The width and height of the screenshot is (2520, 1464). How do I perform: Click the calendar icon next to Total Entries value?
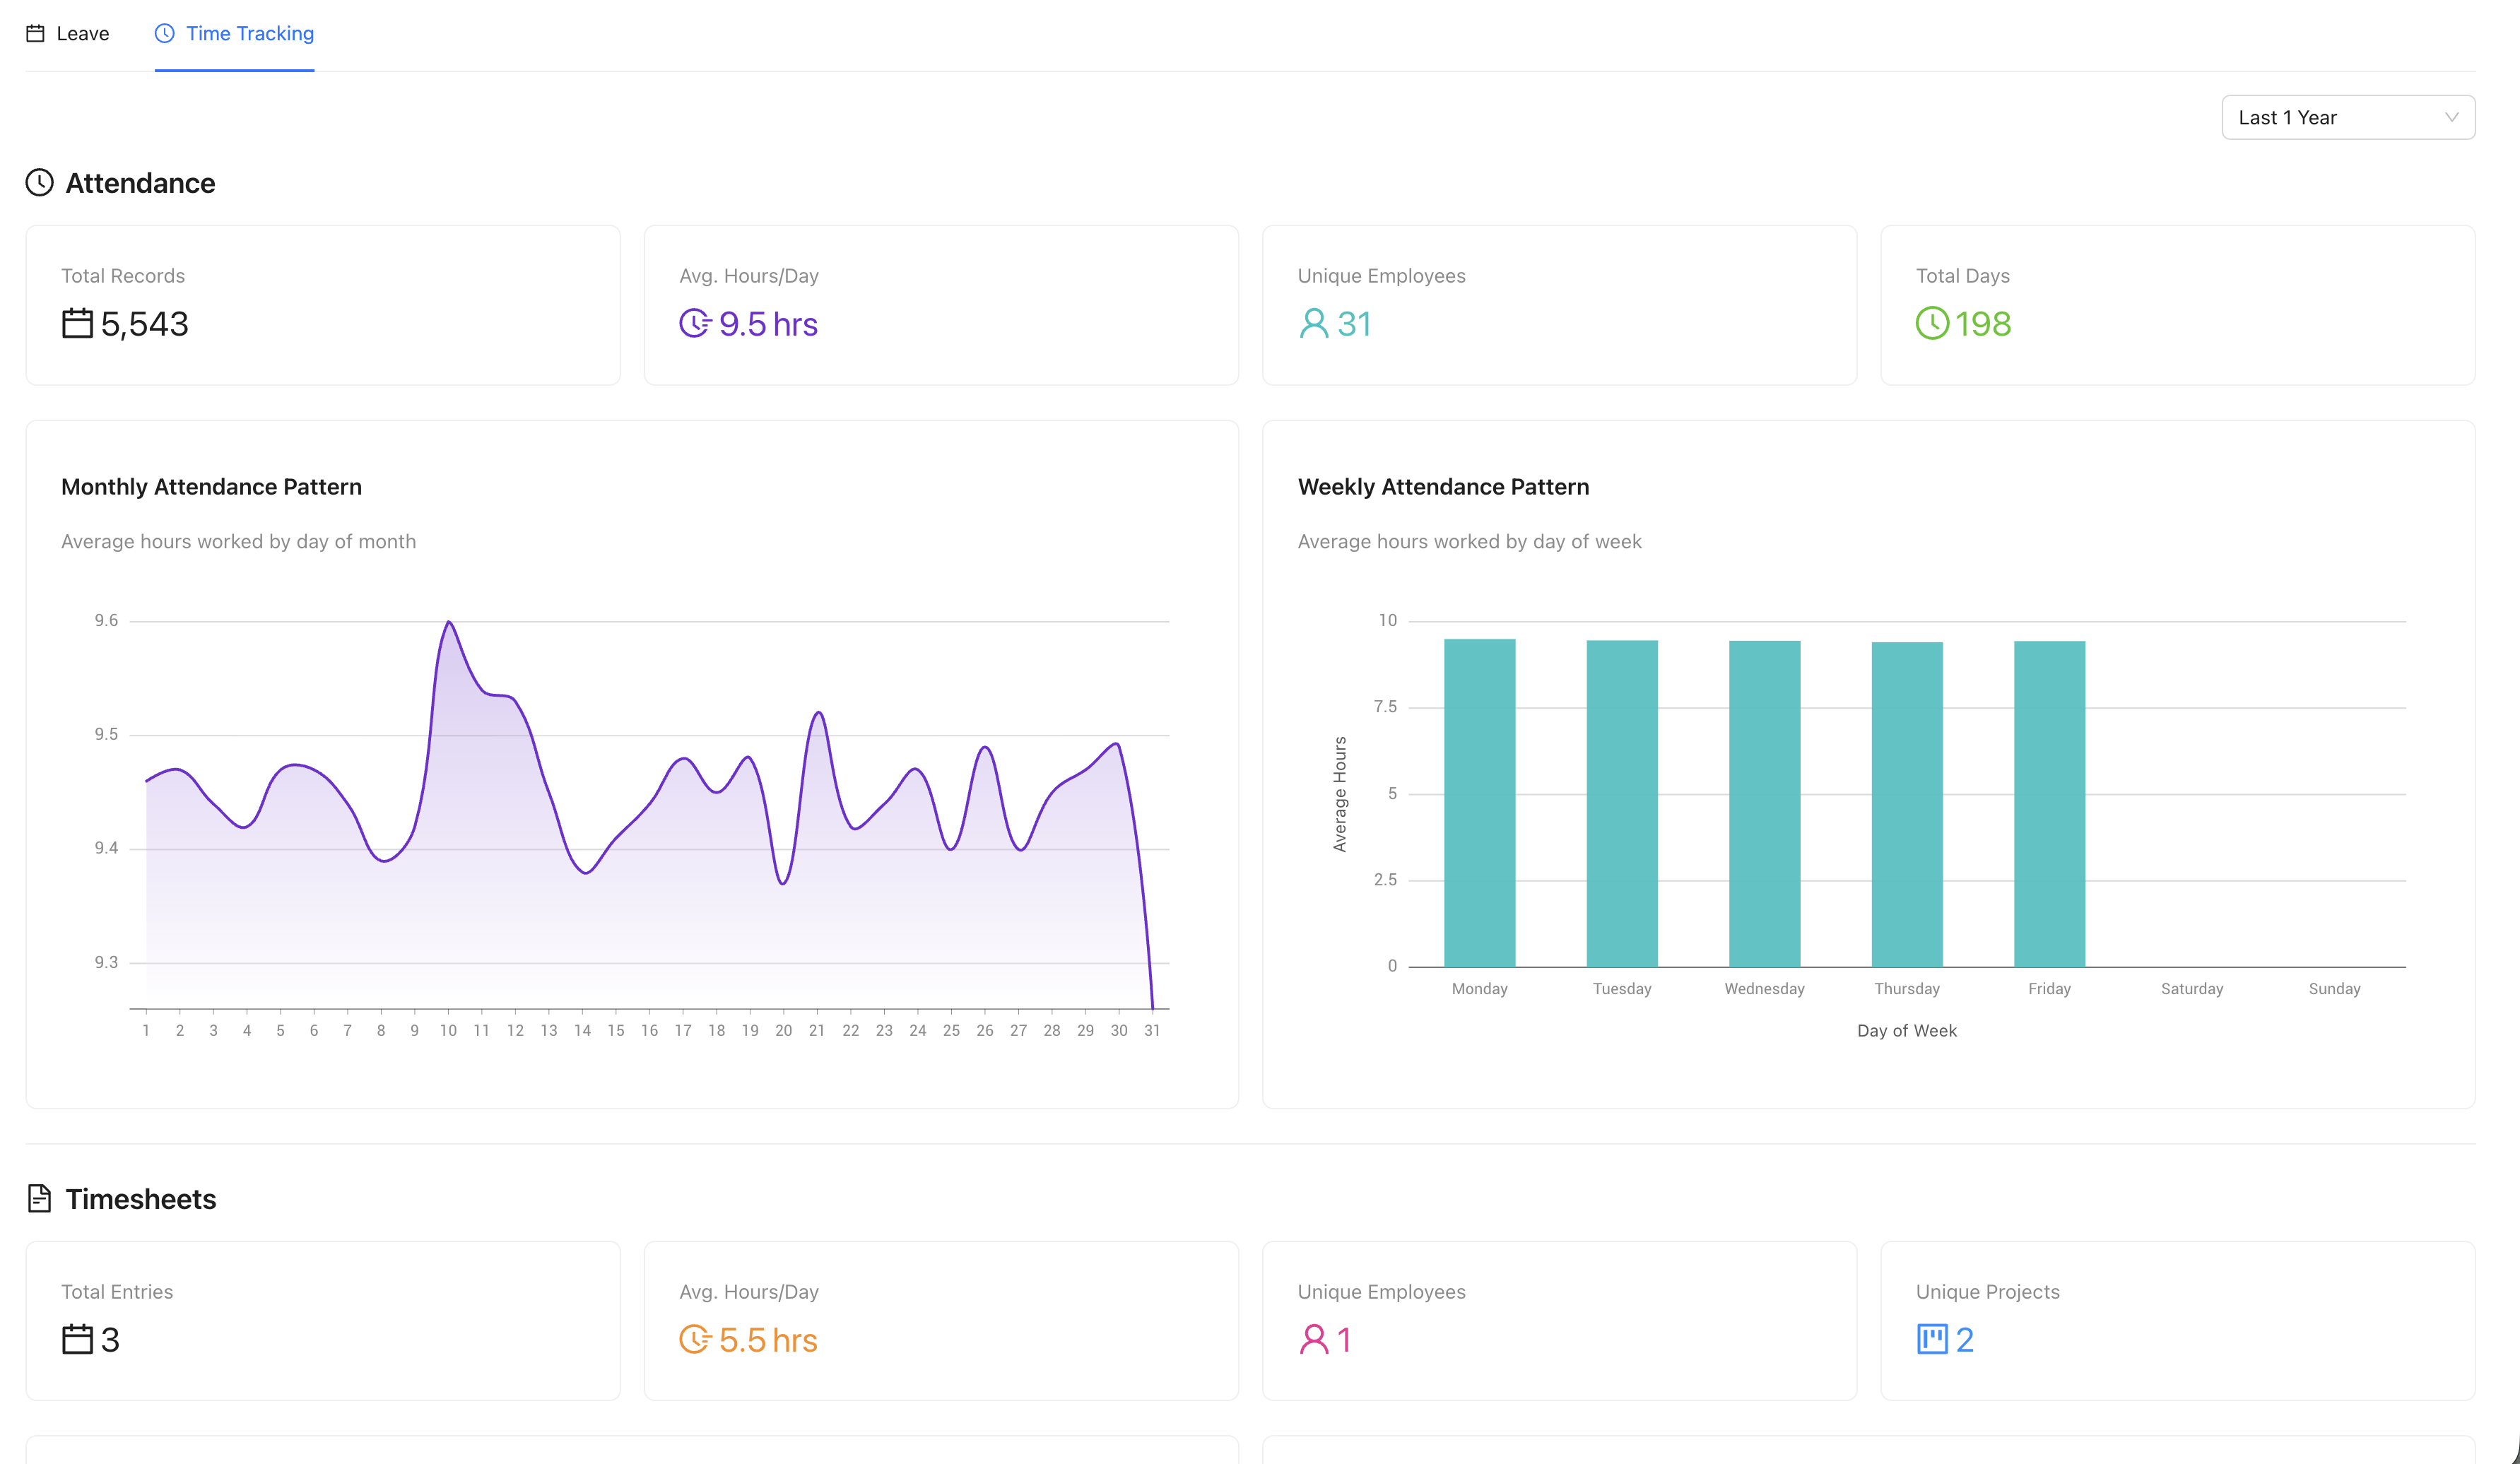77,1339
